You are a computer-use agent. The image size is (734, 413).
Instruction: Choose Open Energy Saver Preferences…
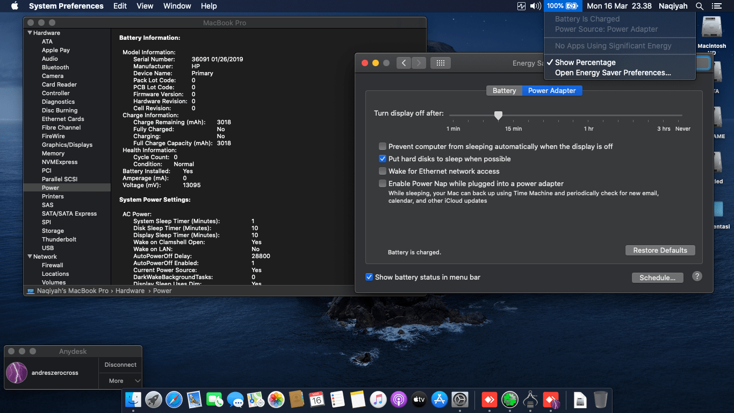pyautogui.click(x=620, y=73)
